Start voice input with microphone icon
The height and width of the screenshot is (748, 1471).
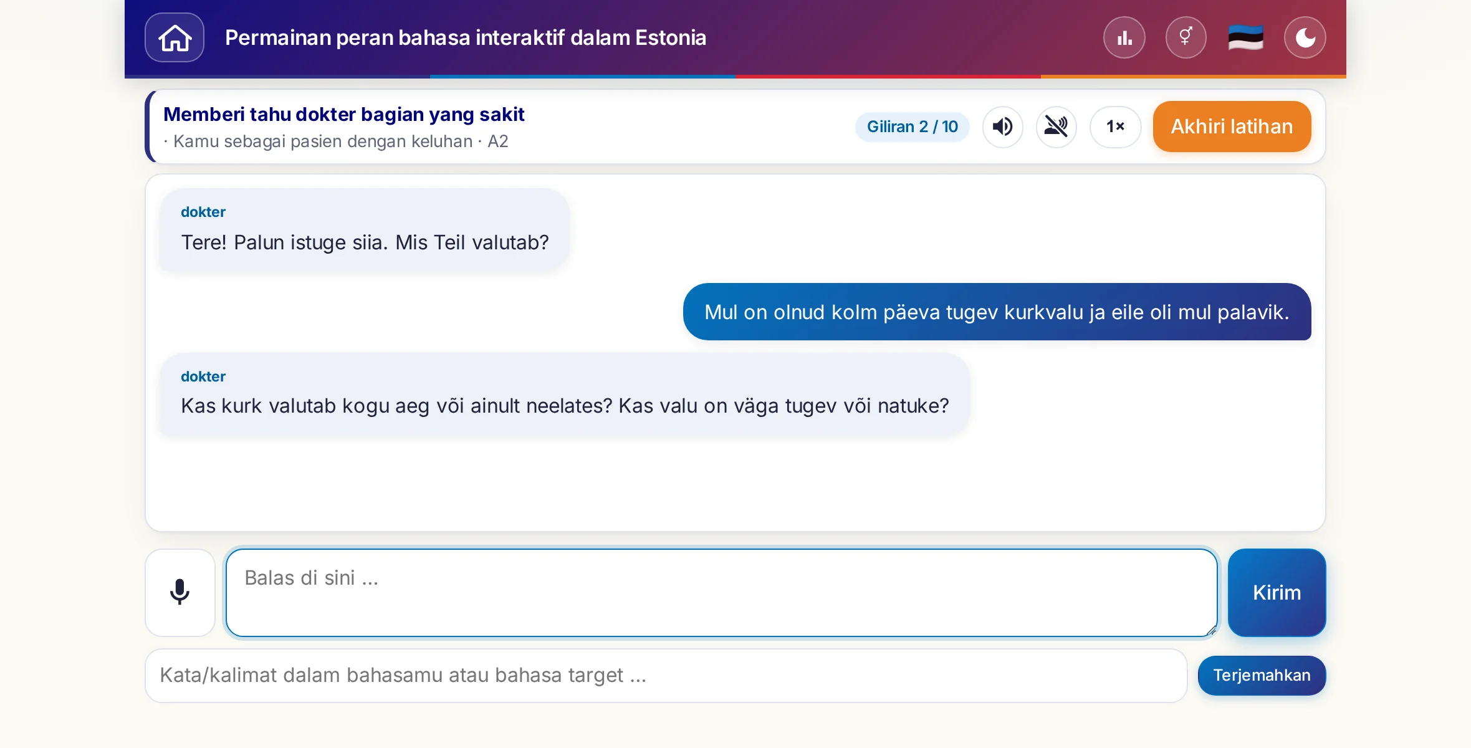click(180, 592)
